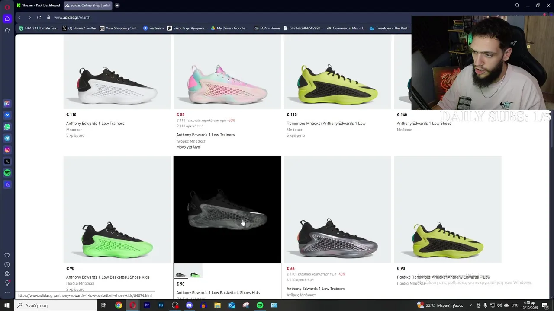The height and width of the screenshot is (311, 554).
Task: Open a new browser tab
Action: tap(117, 6)
